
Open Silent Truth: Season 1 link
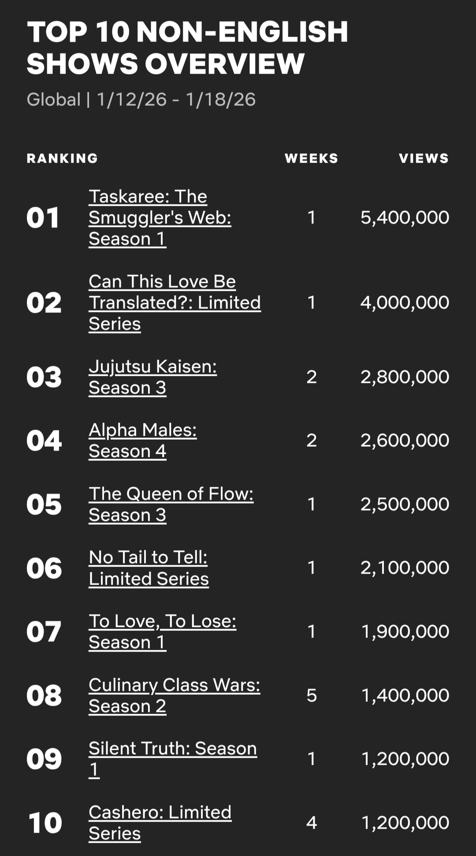point(172,759)
